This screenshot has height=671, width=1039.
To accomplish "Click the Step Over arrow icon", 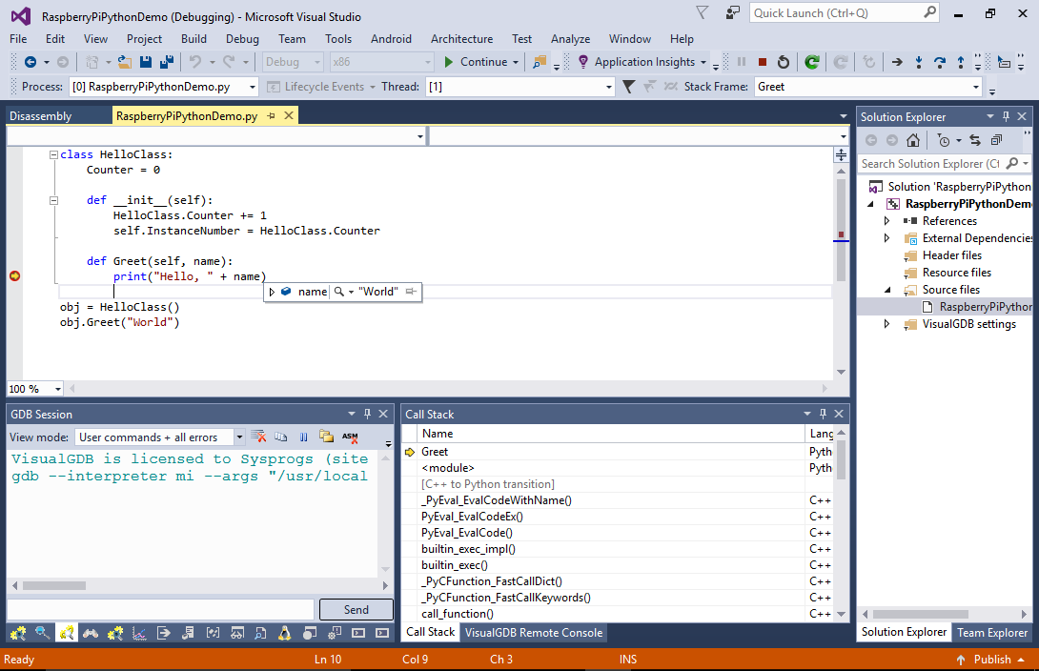I will pyautogui.click(x=940, y=62).
